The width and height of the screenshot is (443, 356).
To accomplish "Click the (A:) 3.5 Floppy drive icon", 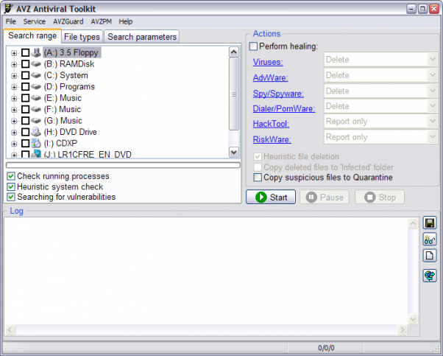I will coord(36,52).
